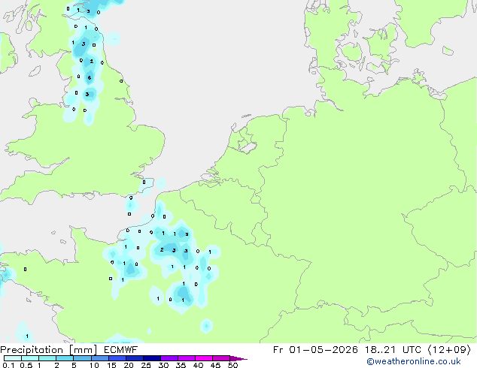The image size is (477, 368).
Task: Click the 'ECMWF' model label
Action: (x=121, y=350)
